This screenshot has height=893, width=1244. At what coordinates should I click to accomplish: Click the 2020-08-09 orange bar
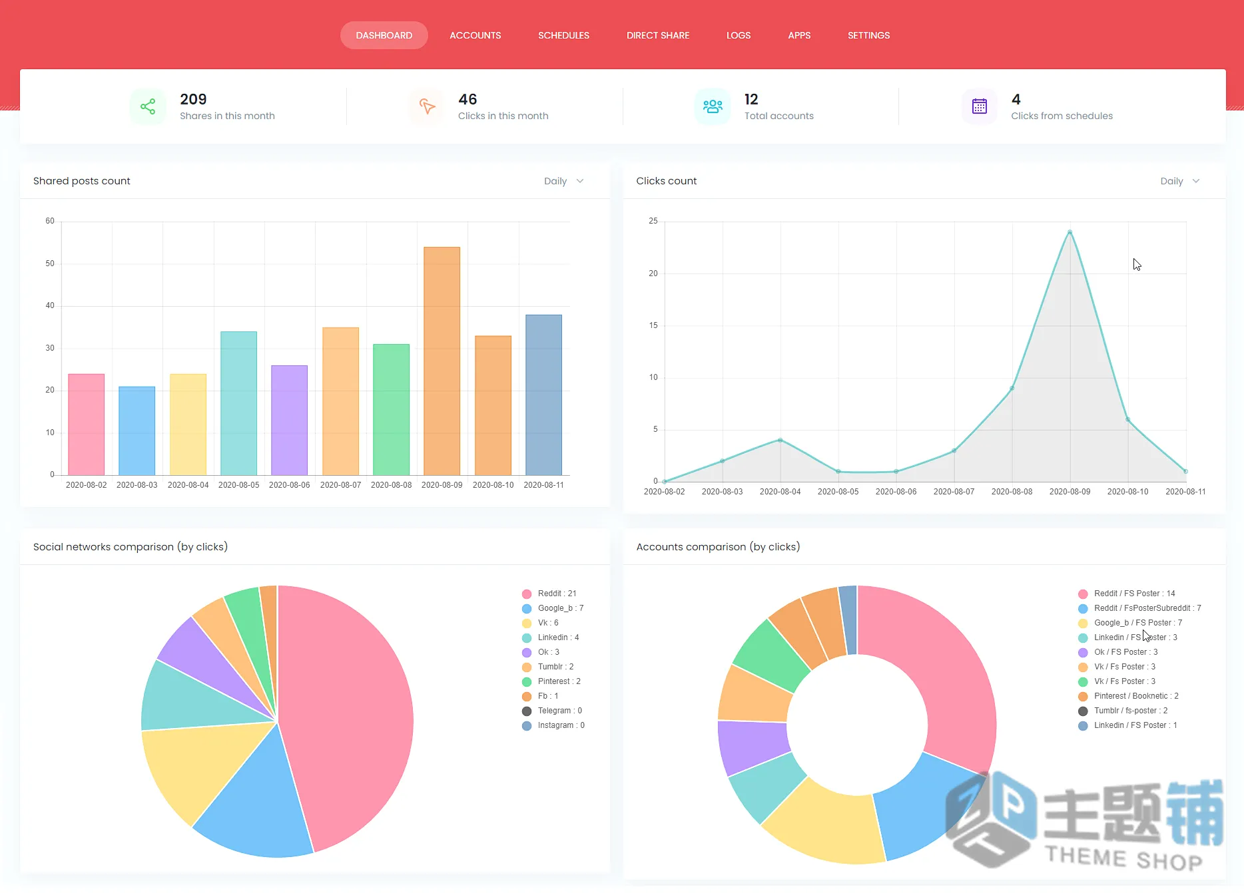pyautogui.click(x=442, y=361)
